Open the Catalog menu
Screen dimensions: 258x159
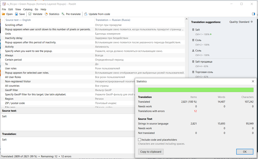click(x=28, y=9)
